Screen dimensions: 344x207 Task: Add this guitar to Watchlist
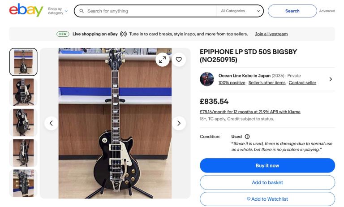coord(267,199)
